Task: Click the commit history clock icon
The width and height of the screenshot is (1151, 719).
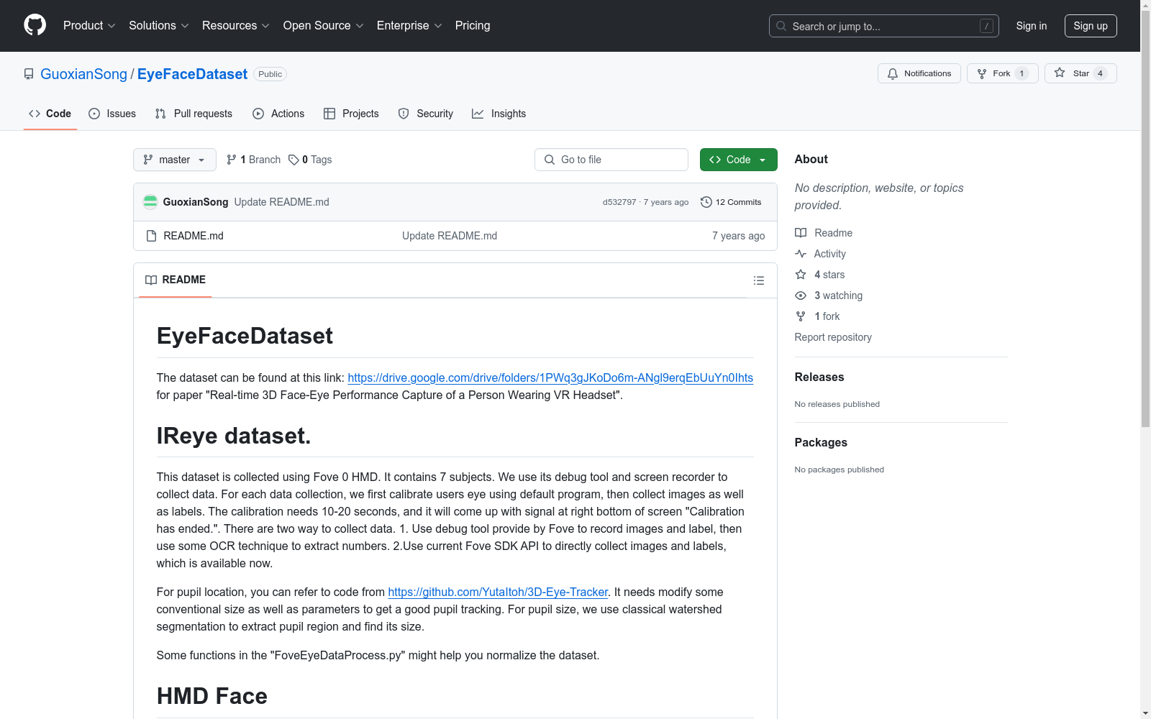Action: (x=706, y=202)
